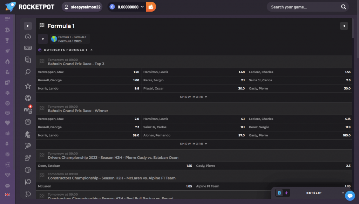Click the flame icon in the purple sidebar
Image resolution: width=359 pixels, height=204 pixels.
8,61
